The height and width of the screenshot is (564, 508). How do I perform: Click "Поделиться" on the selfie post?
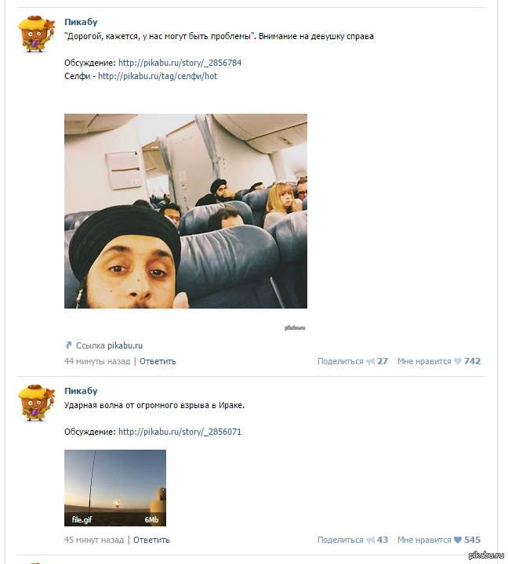pyautogui.click(x=340, y=362)
